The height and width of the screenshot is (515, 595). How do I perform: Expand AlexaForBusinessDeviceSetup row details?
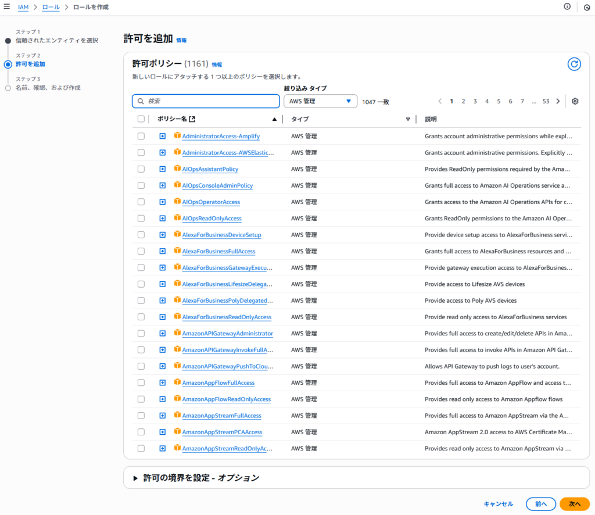(x=163, y=235)
